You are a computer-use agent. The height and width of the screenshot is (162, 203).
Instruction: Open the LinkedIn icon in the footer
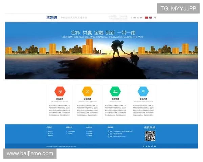[x=149, y=146]
